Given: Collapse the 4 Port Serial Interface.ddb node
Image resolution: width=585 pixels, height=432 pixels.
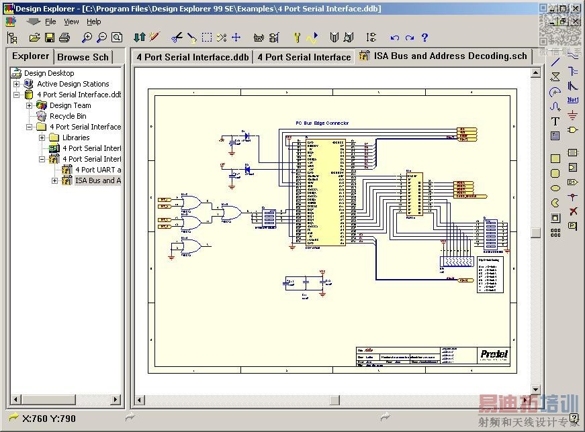Looking at the screenshot, I should [x=16, y=95].
